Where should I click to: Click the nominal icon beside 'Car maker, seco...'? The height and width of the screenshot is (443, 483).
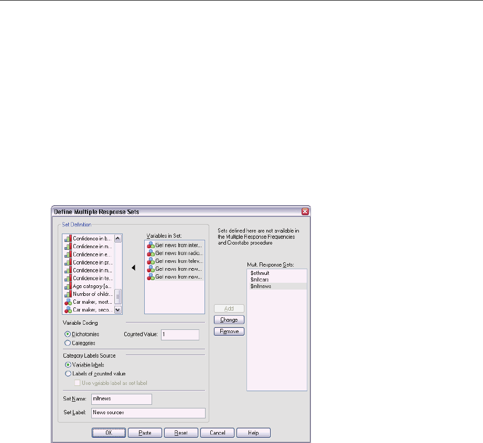point(68,310)
